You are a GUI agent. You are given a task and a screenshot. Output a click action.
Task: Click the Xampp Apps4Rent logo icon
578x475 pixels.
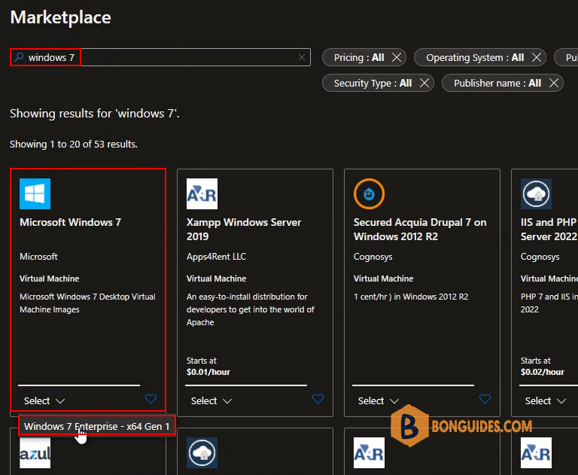click(x=202, y=193)
